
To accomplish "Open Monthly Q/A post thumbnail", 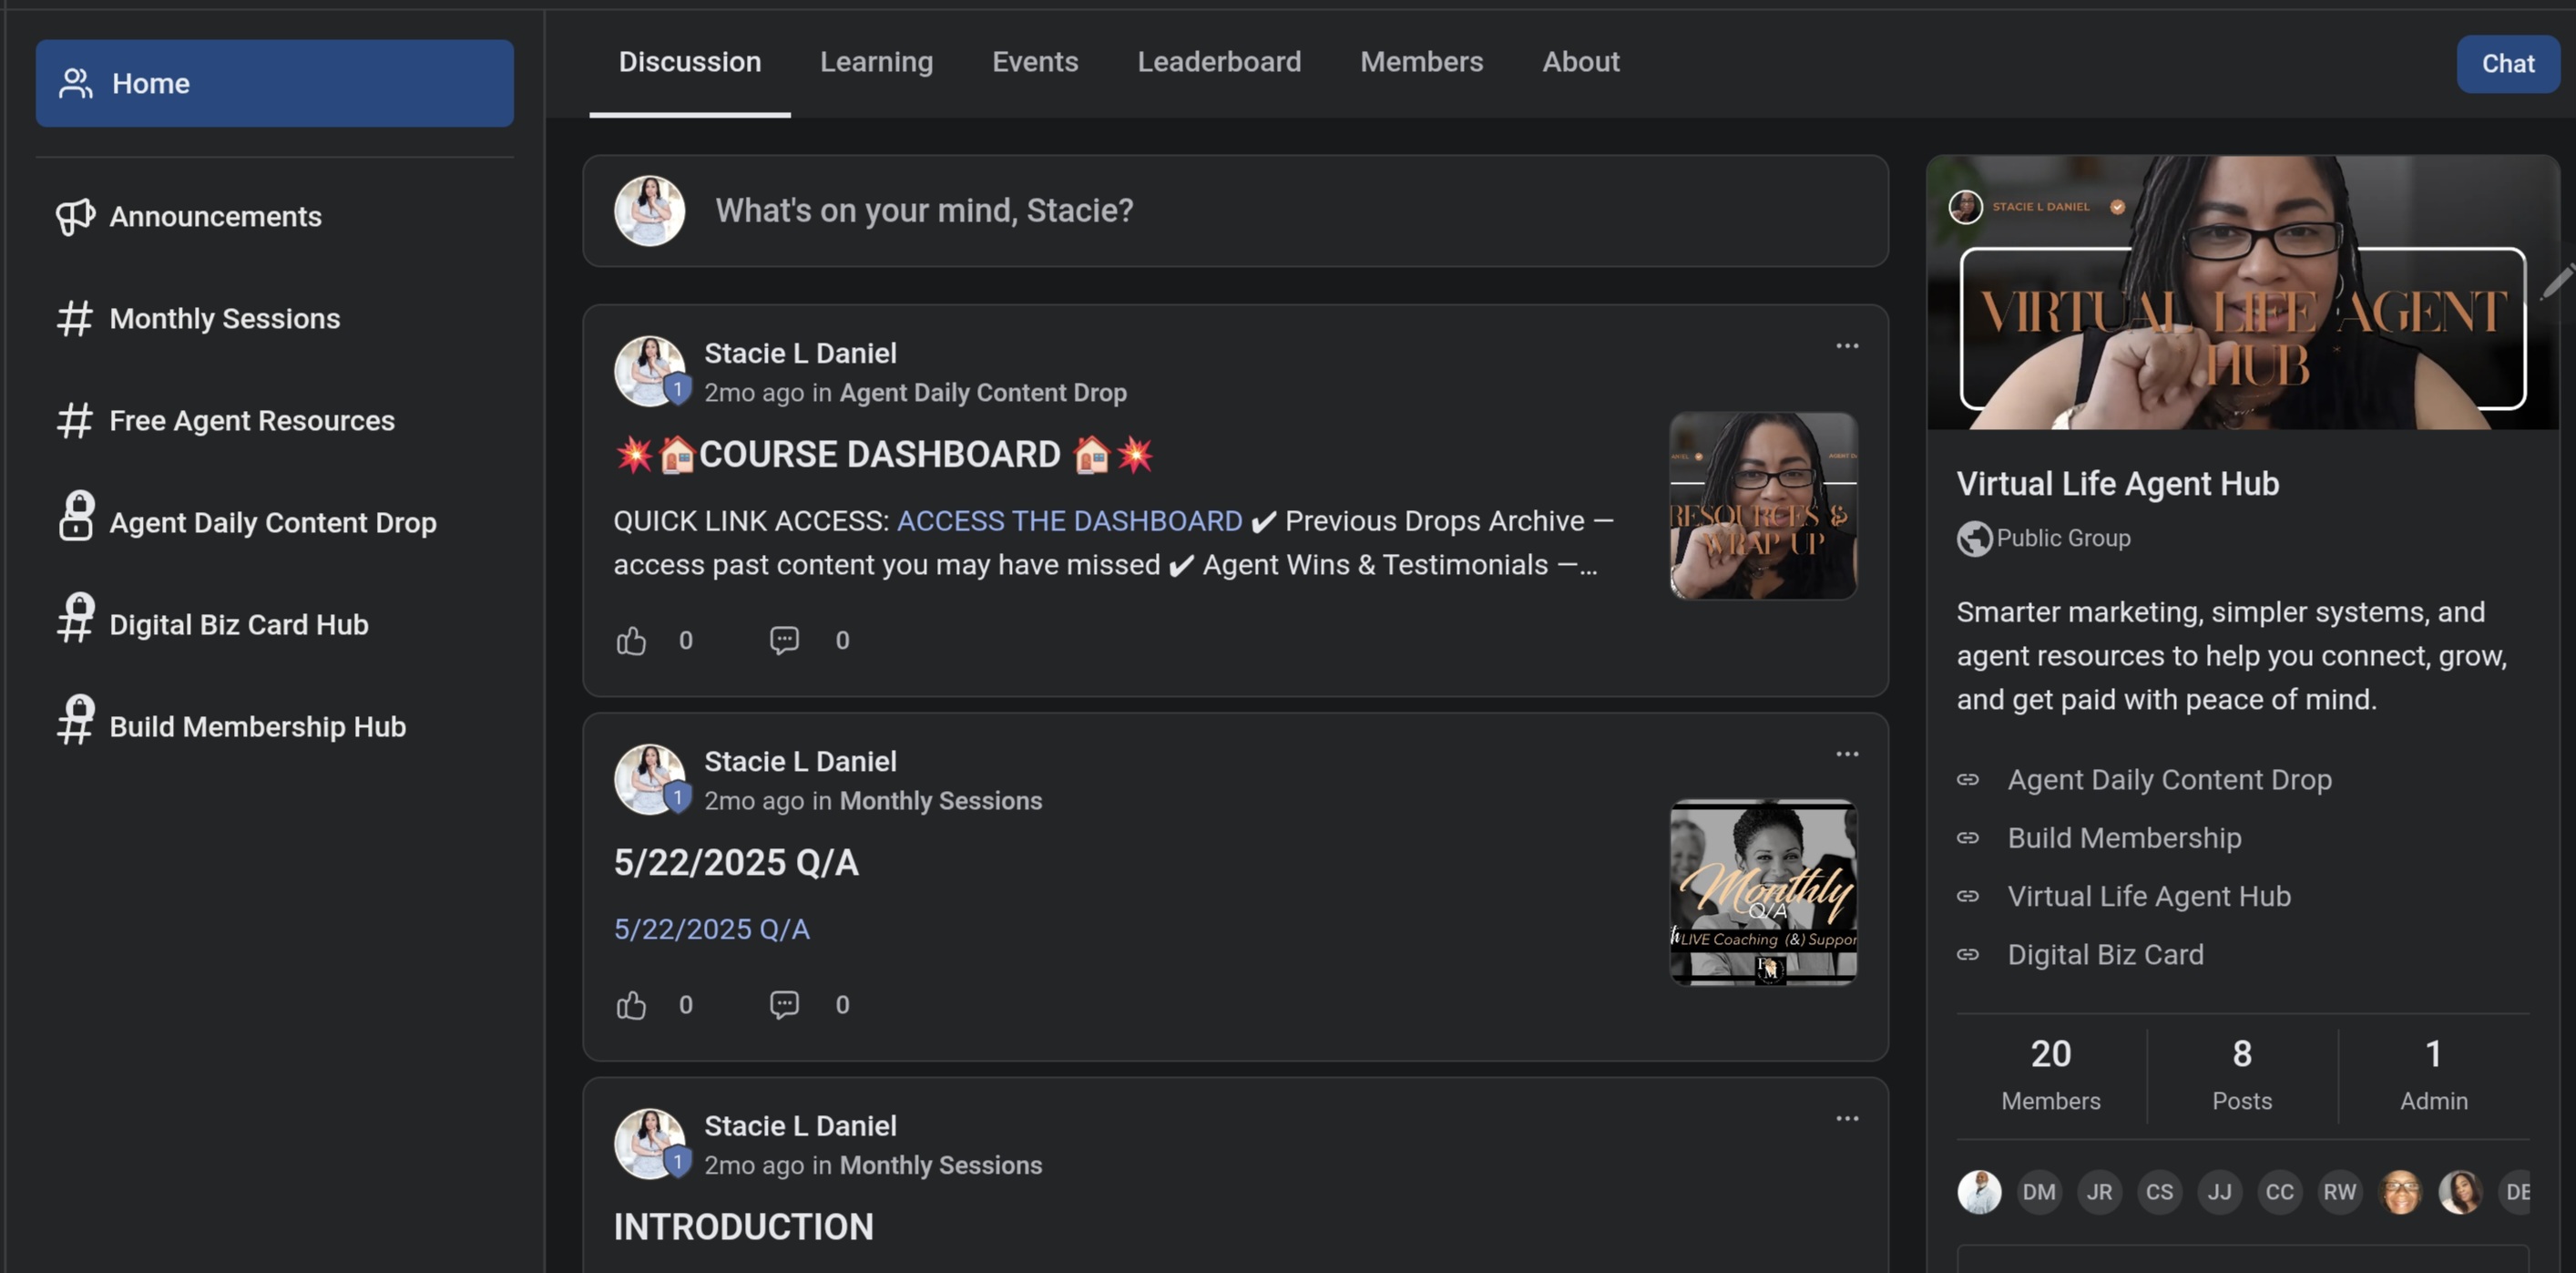I will pyautogui.click(x=1763, y=892).
